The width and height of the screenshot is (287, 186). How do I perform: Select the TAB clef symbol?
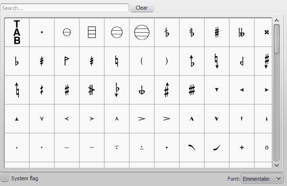[x=17, y=32]
